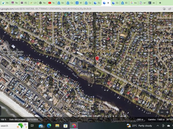The image size is (173, 129).
Task: Close the active Google Earth tab
Action: click(108, 3)
